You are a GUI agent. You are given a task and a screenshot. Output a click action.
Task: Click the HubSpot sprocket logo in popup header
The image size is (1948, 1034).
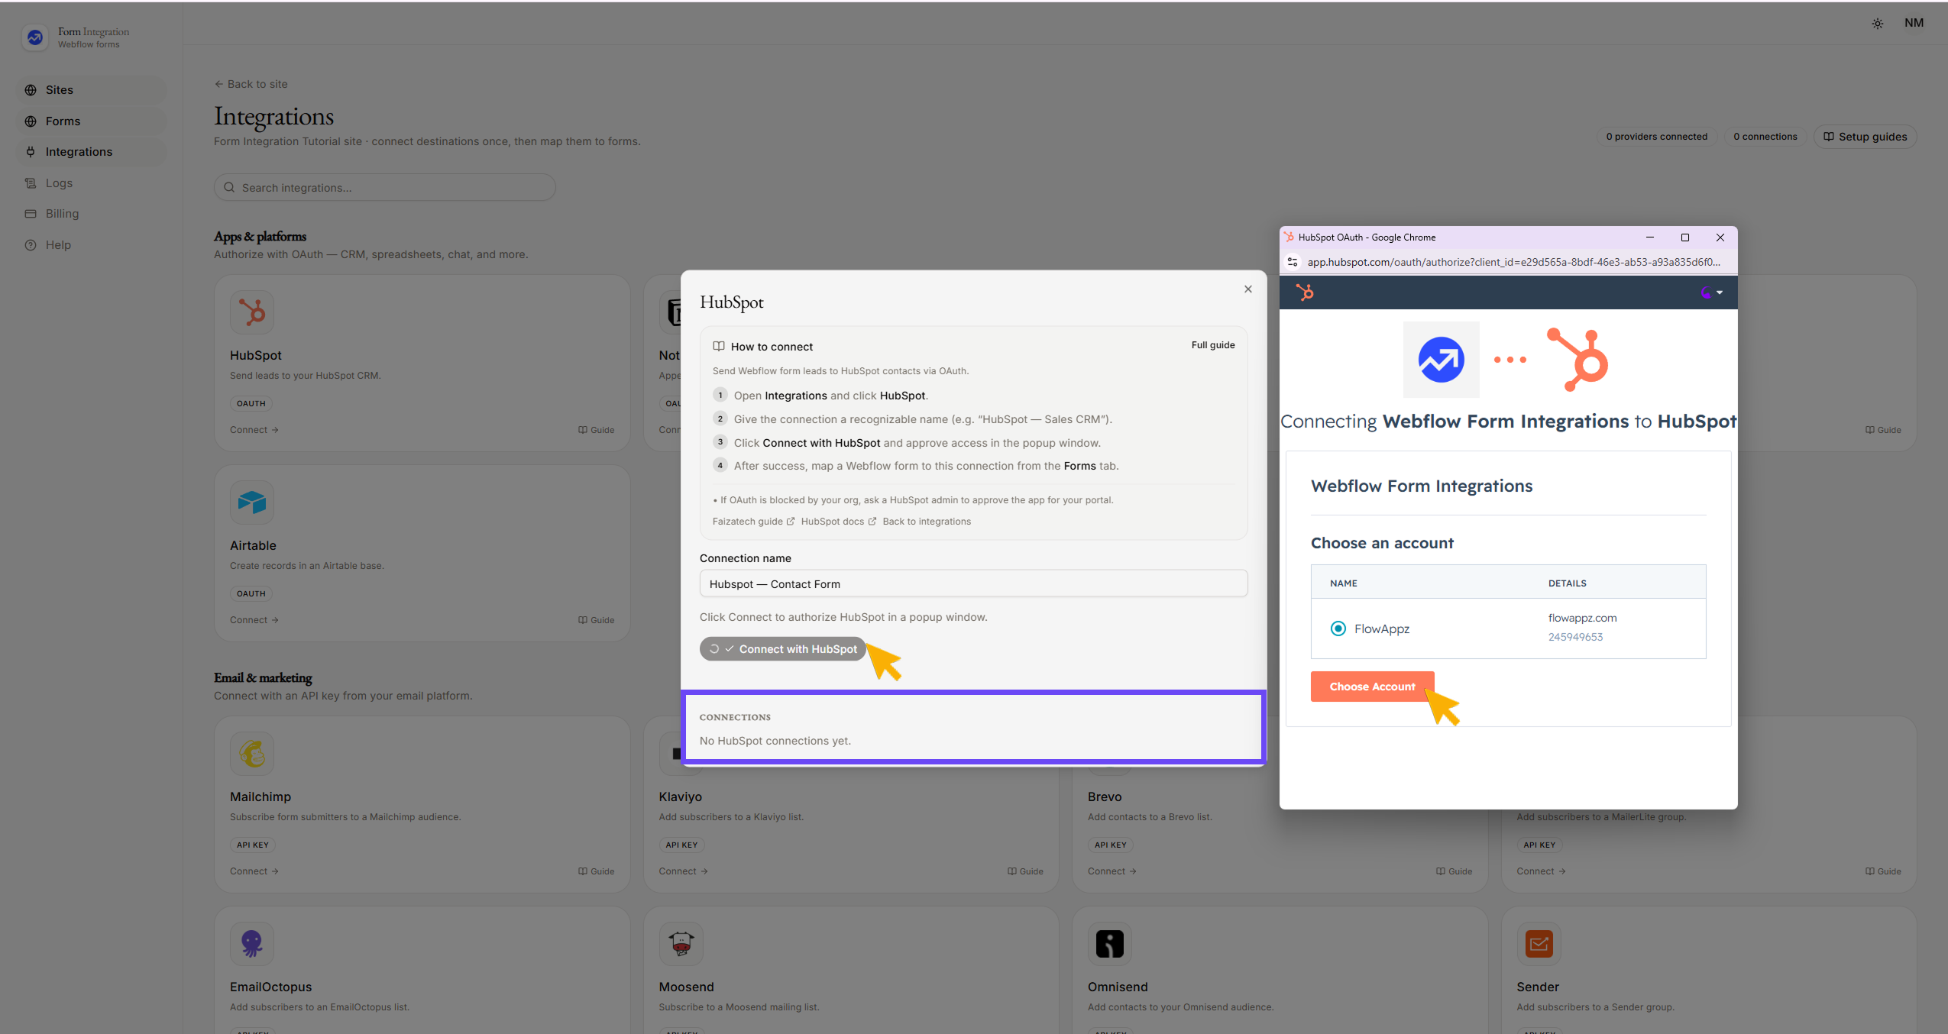1305,292
